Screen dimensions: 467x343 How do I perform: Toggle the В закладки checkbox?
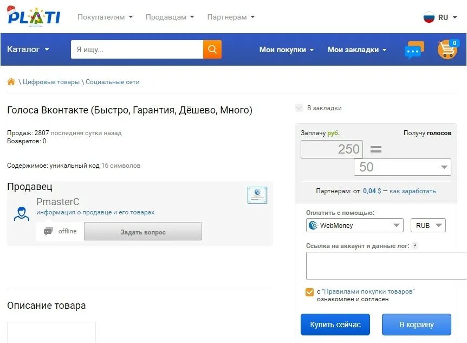299,108
